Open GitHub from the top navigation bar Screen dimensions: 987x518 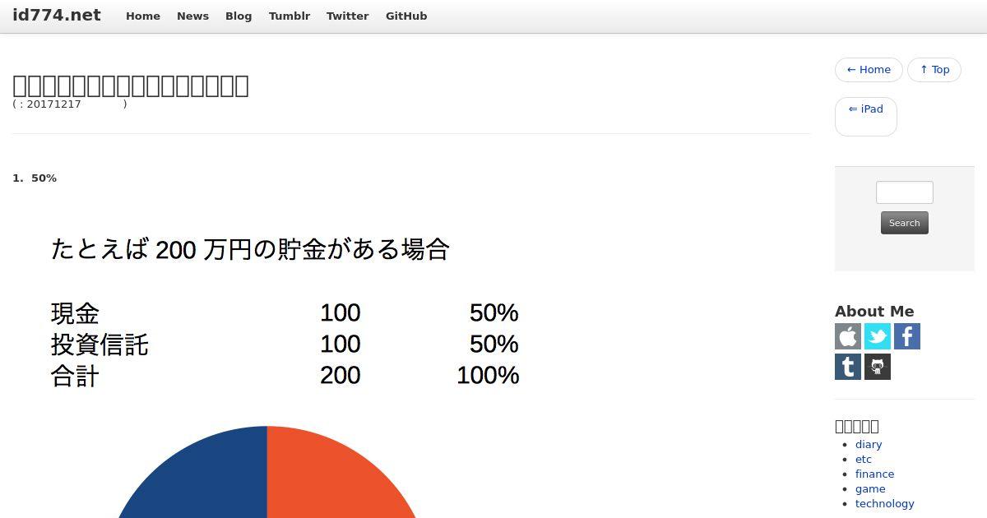[x=406, y=16]
